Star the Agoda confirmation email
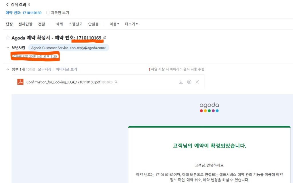This screenshot has height=183, width=293. point(8,37)
